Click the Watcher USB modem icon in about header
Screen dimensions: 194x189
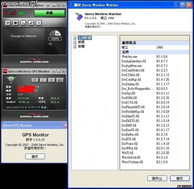point(79,16)
